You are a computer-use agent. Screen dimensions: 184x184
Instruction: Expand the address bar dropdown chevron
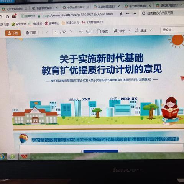tap(135, 13)
